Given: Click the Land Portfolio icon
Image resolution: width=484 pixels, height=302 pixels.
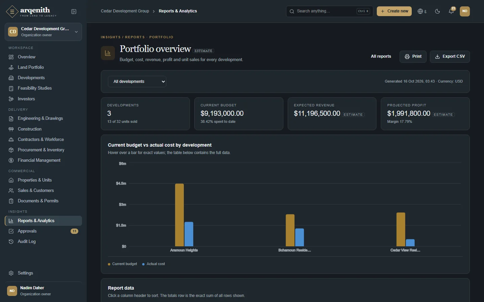Looking at the screenshot, I should click(x=11, y=67).
